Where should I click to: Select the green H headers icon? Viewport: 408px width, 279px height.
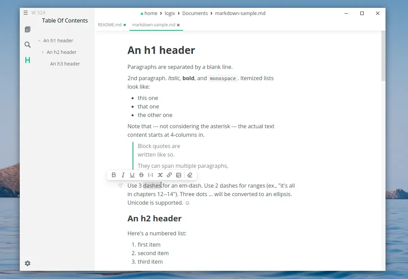[x=27, y=60]
